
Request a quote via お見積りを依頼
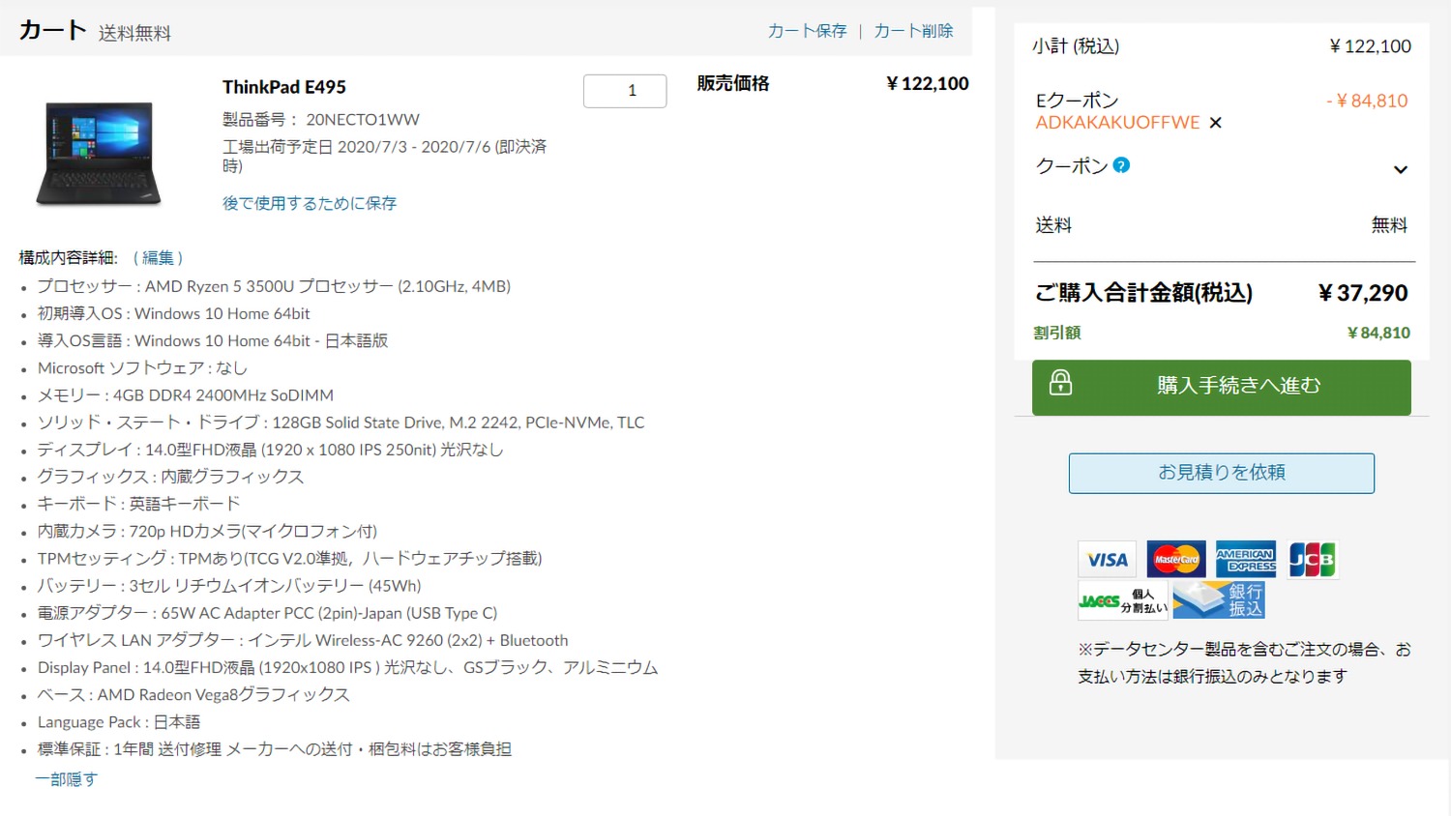(1221, 473)
